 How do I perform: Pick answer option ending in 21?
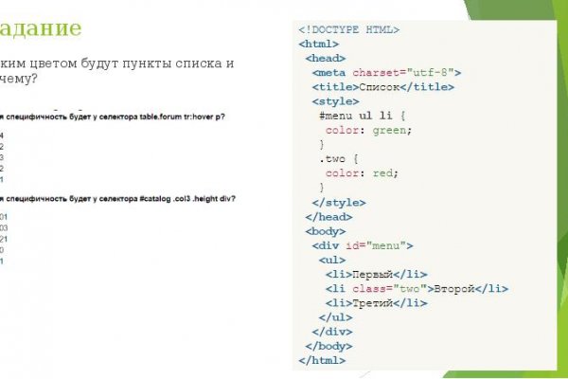(x=3, y=240)
